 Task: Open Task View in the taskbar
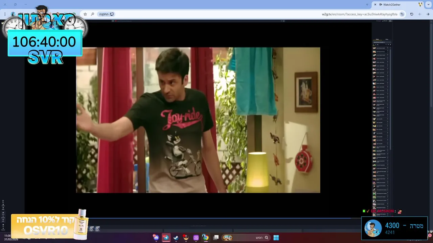tap(216, 238)
